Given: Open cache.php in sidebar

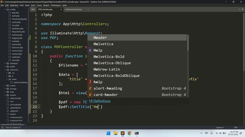Looking at the screenshot, I should click(16, 22).
